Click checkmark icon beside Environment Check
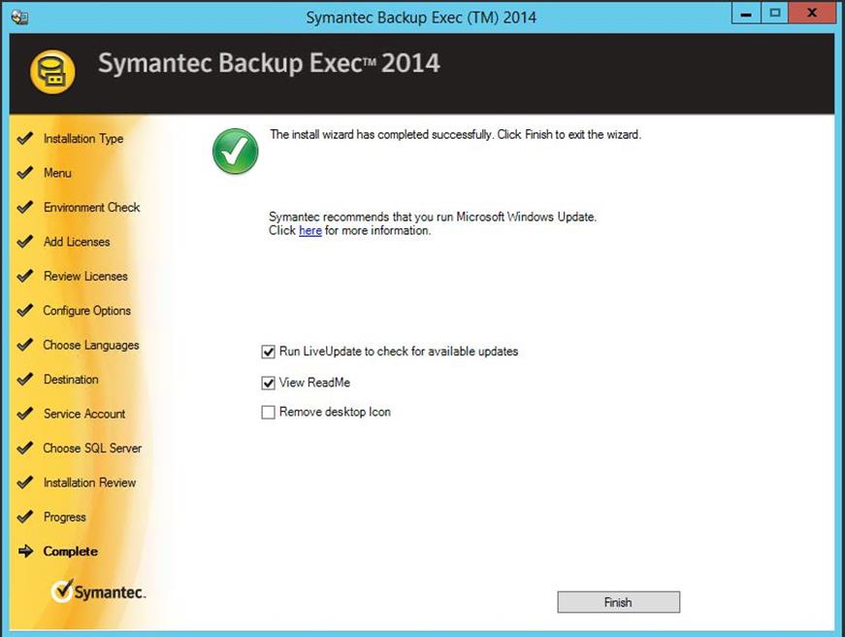This screenshot has width=845, height=637. 25,207
